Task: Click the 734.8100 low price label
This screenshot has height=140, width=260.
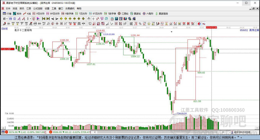Action: (x=182, y=113)
